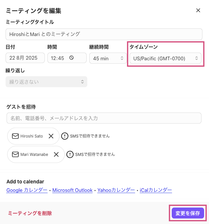Focus the guest invite input field
The width and height of the screenshot is (209, 224).
click(104, 118)
